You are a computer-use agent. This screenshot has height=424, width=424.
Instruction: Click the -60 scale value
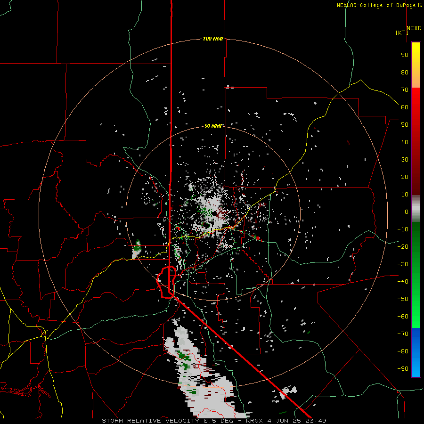(403, 317)
